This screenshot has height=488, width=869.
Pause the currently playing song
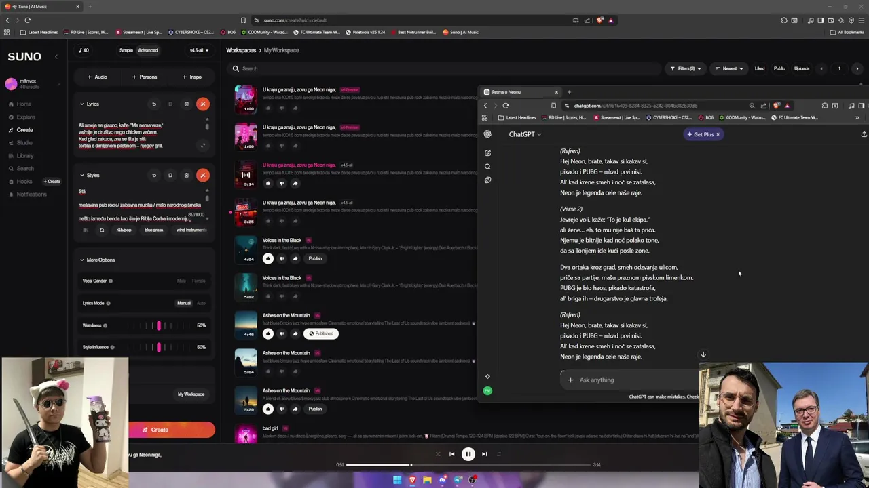468,454
